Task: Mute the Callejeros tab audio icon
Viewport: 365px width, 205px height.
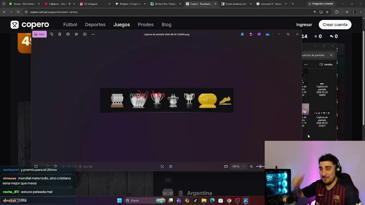Action: pos(69,4)
